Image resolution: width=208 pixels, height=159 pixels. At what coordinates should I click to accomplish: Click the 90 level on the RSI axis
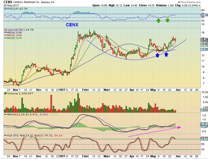[203, 10]
